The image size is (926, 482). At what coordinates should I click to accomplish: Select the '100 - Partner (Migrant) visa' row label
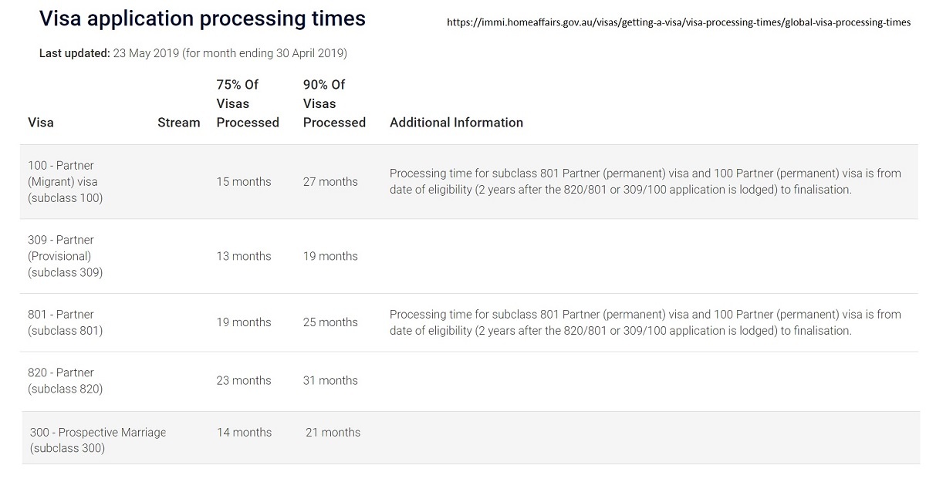[x=65, y=182]
